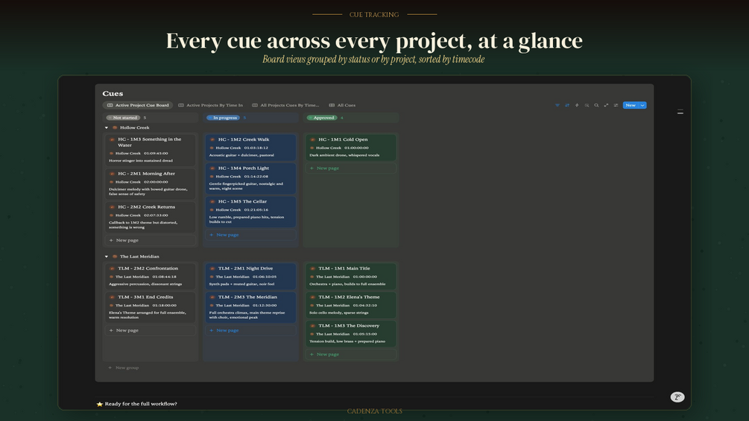Click the Approved status pill
The height and width of the screenshot is (421, 749).
321,118
